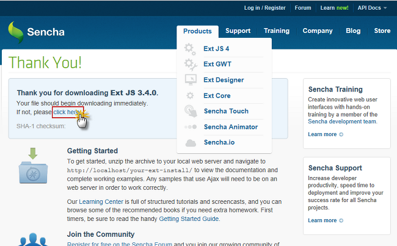Open the Support menu
Screen dimensions: 397x246
click(x=238, y=31)
